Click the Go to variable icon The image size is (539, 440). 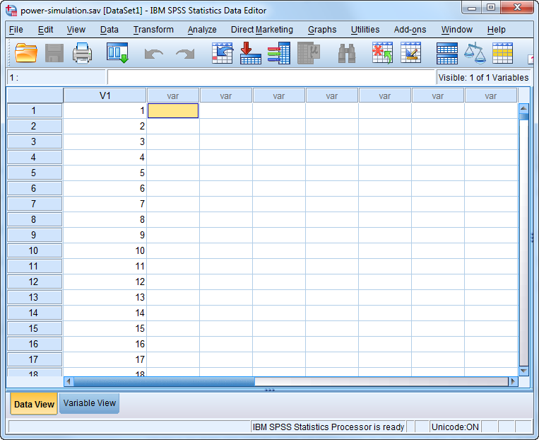[x=250, y=53]
